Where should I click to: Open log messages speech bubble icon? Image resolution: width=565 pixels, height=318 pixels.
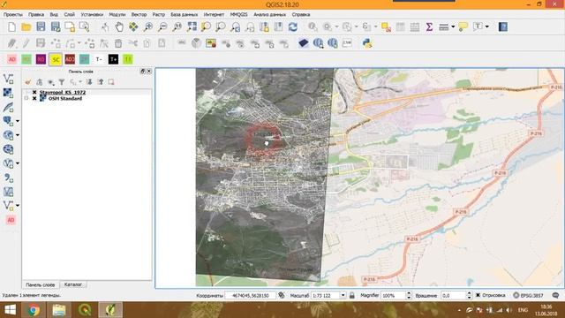pos(555,295)
